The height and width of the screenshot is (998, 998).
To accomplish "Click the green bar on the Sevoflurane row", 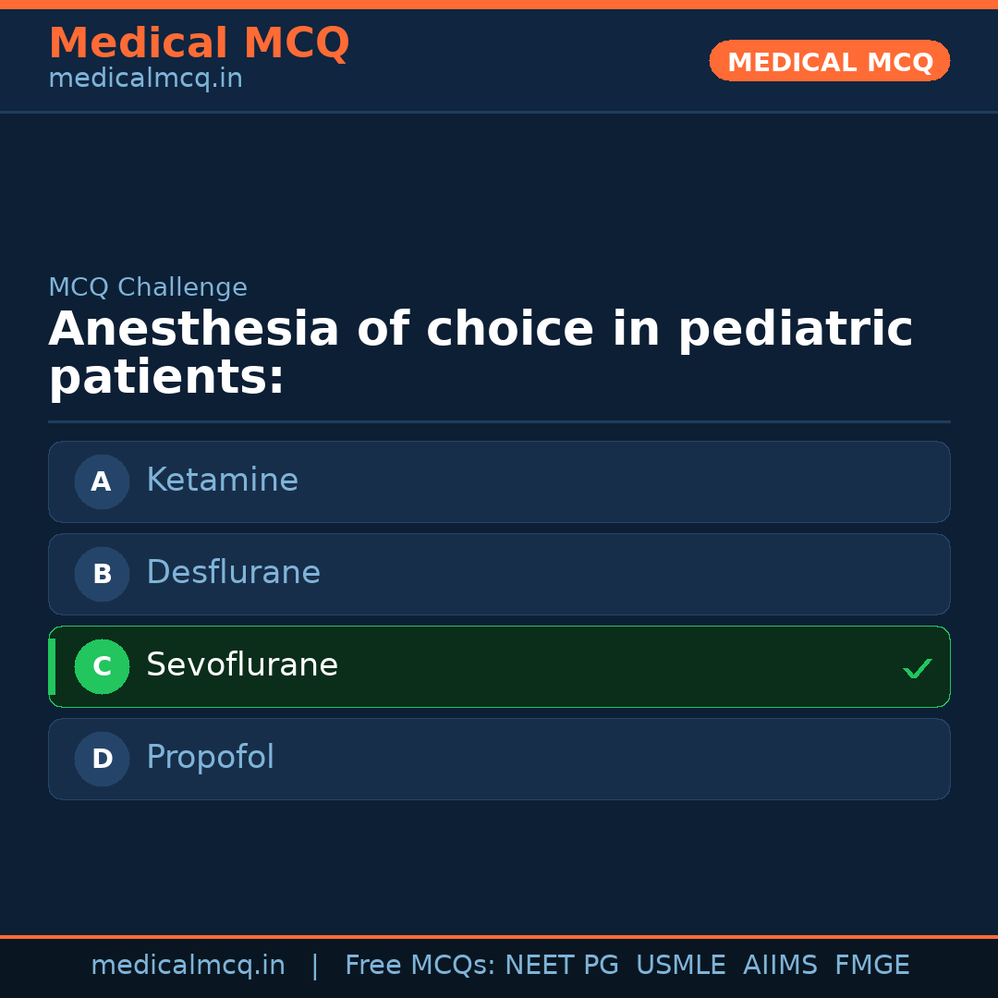I will coord(52,666).
